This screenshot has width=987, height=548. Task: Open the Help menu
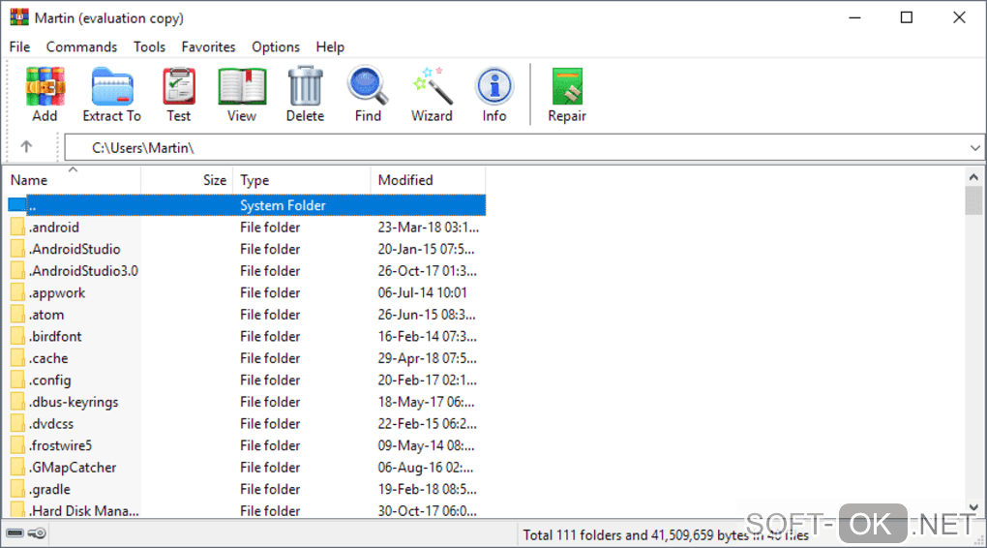pos(330,46)
